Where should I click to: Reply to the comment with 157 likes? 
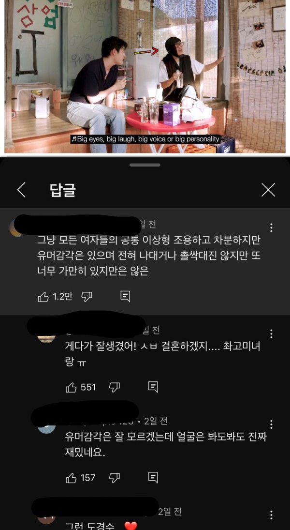coord(153,478)
